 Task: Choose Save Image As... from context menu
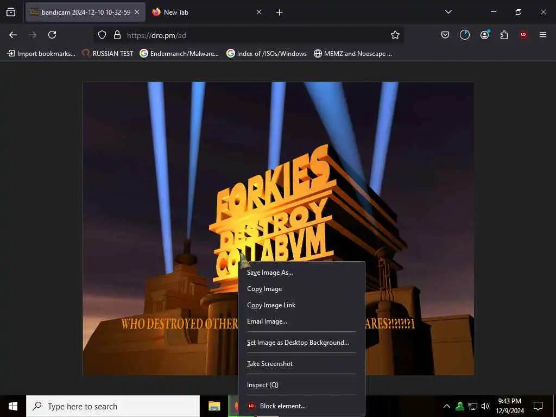tap(301, 273)
